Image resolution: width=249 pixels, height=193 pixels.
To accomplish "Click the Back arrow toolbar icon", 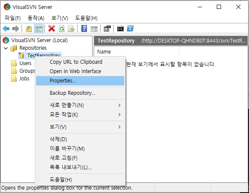I will pyautogui.click(x=6, y=28).
